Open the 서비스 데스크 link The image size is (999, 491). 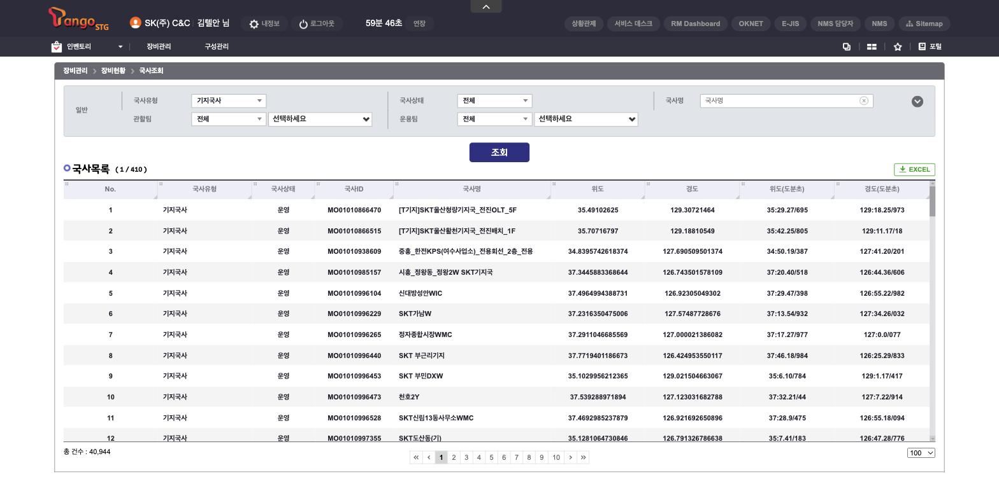point(633,24)
